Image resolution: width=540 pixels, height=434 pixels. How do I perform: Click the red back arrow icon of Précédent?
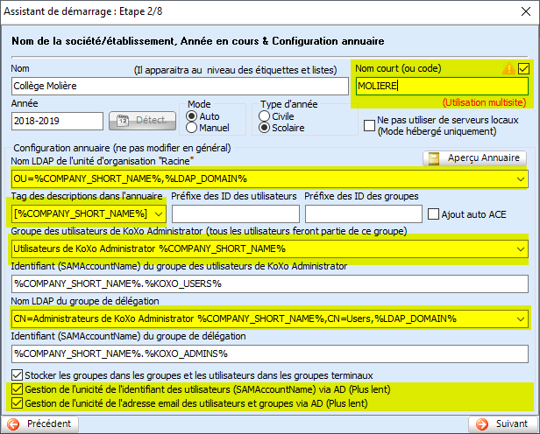tap(13, 424)
